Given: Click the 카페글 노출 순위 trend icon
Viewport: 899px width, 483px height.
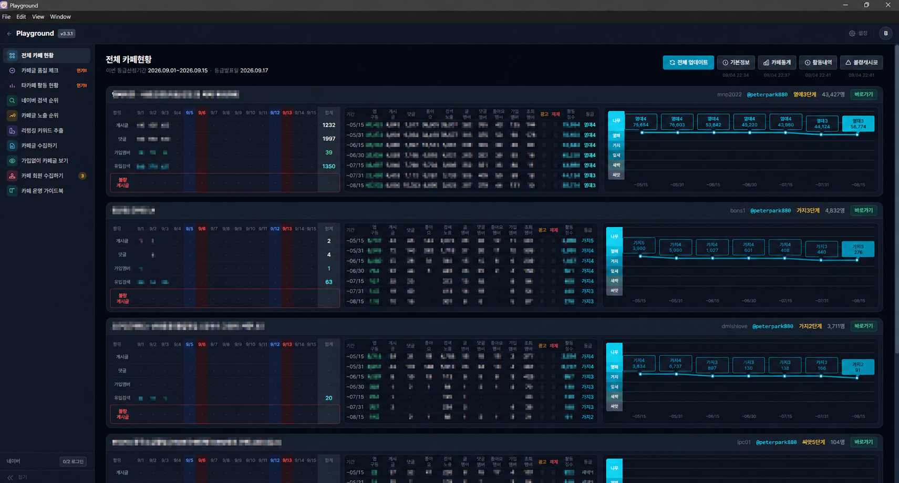Looking at the screenshot, I should 12,116.
